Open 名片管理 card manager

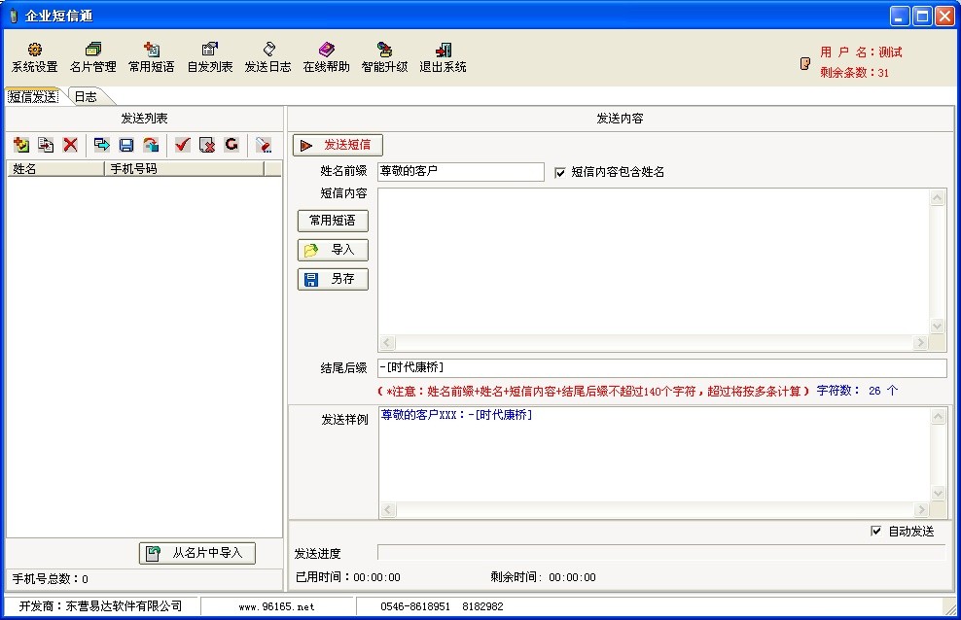click(92, 57)
